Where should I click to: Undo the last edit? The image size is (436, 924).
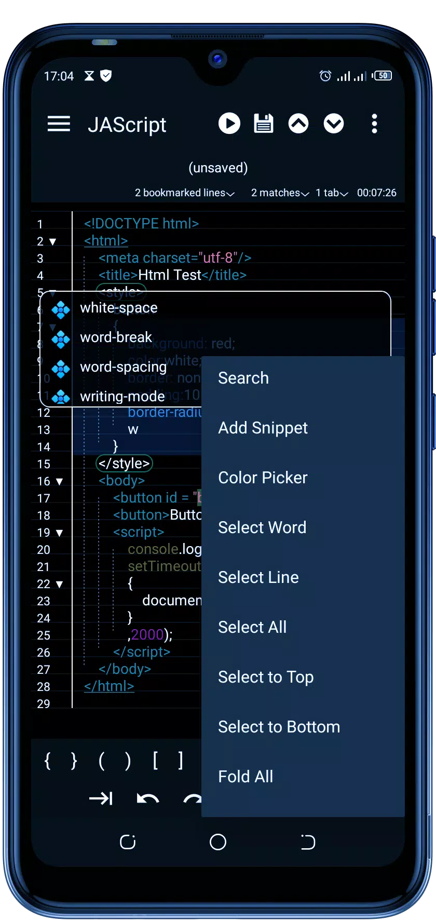tap(147, 798)
